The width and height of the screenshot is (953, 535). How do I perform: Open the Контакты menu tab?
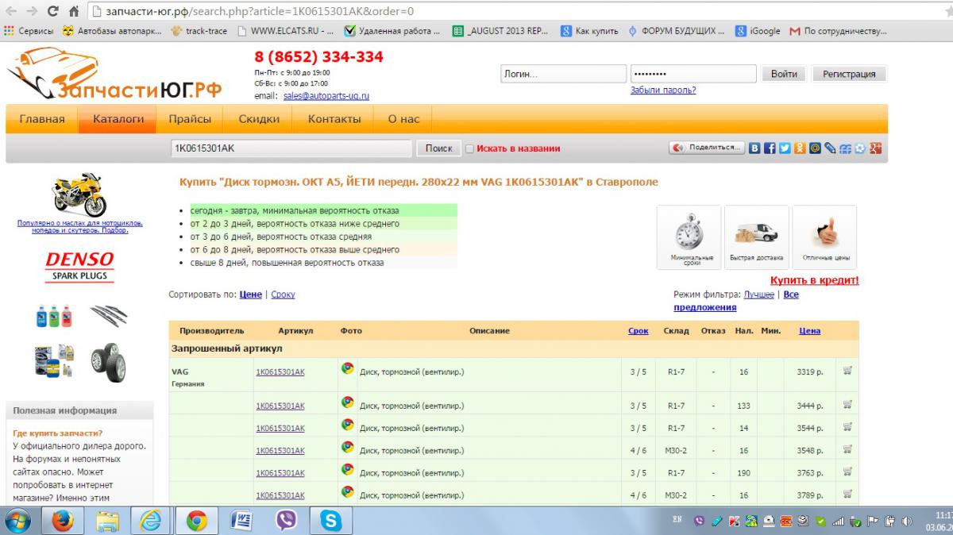(x=334, y=119)
